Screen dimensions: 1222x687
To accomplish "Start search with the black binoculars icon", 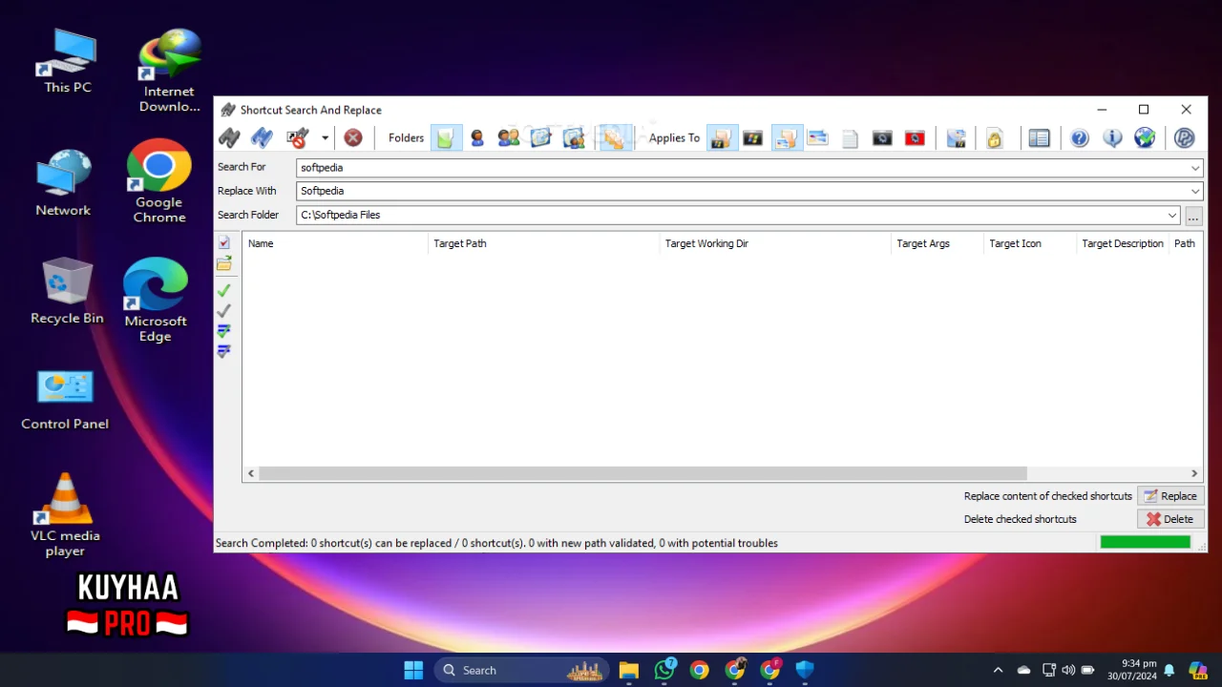I will tap(229, 137).
